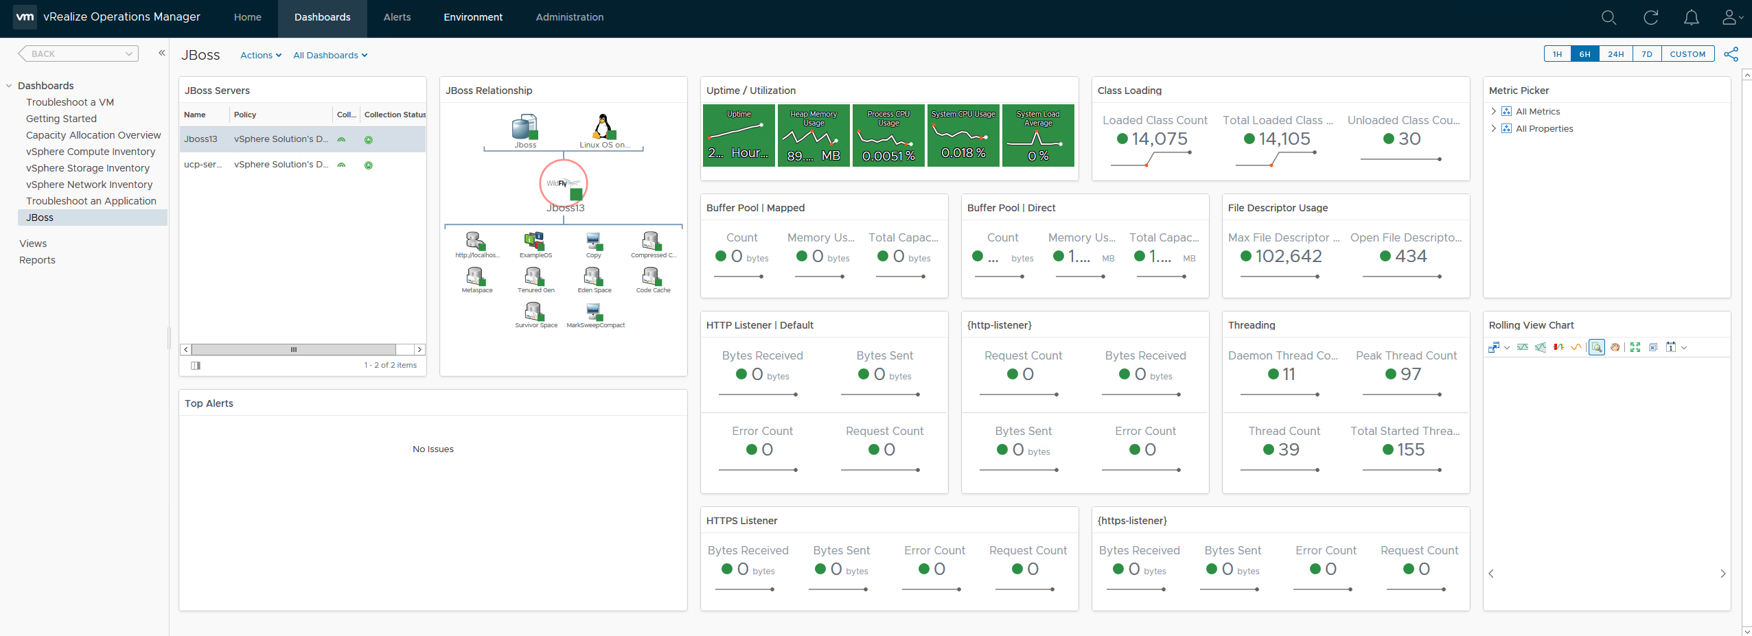1752x636 pixels.
Task: Select the Troubleshoot a VM dashboard
Action: (x=69, y=102)
